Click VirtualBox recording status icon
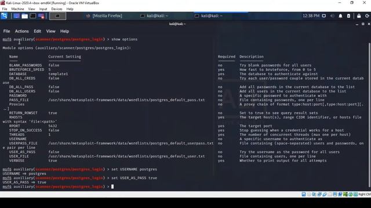The height and width of the screenshot is (208, 371). 340,194
